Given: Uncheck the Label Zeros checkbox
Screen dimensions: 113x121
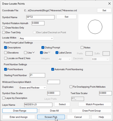Looking at the screenshot, I should click(57, 53).
